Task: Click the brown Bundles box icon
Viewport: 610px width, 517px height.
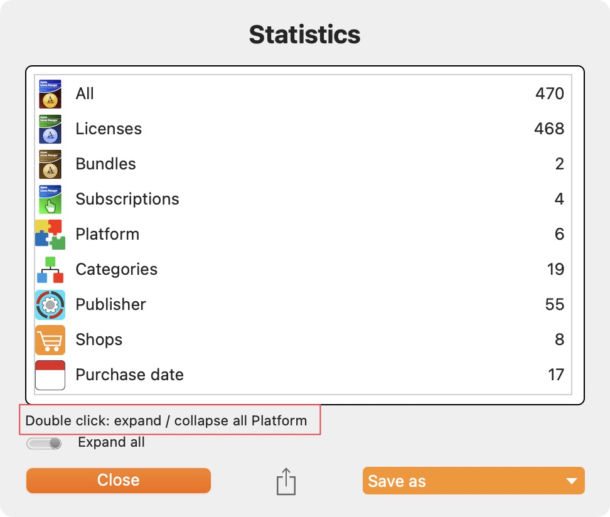Action: (50, 164)
